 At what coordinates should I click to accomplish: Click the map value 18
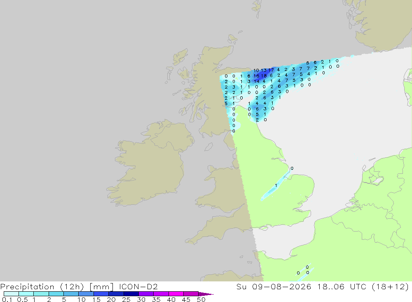(x=264, y=76)
